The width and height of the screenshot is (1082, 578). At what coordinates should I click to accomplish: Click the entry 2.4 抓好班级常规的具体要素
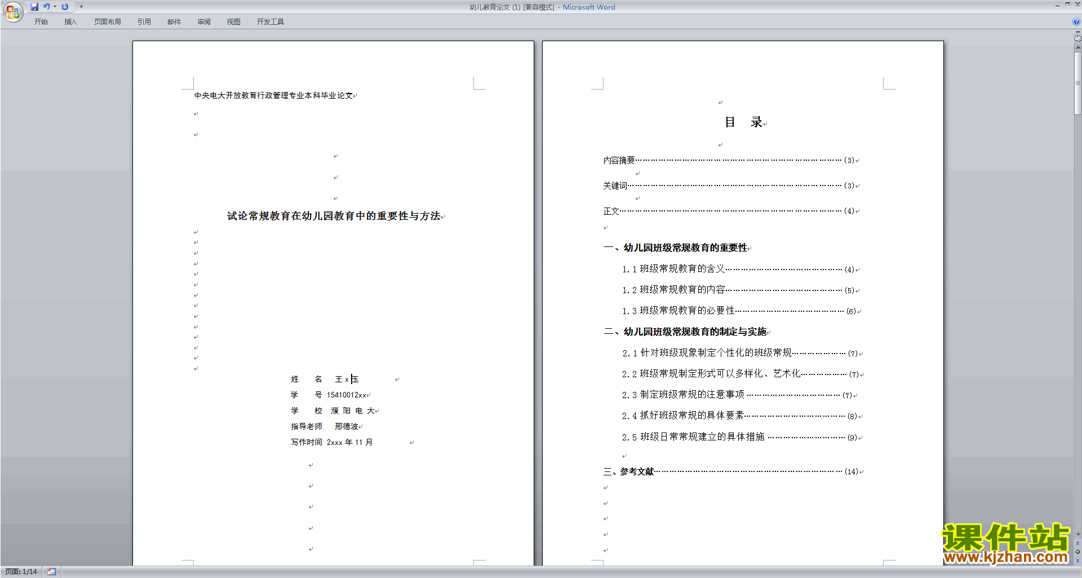[x=740, y=416]
